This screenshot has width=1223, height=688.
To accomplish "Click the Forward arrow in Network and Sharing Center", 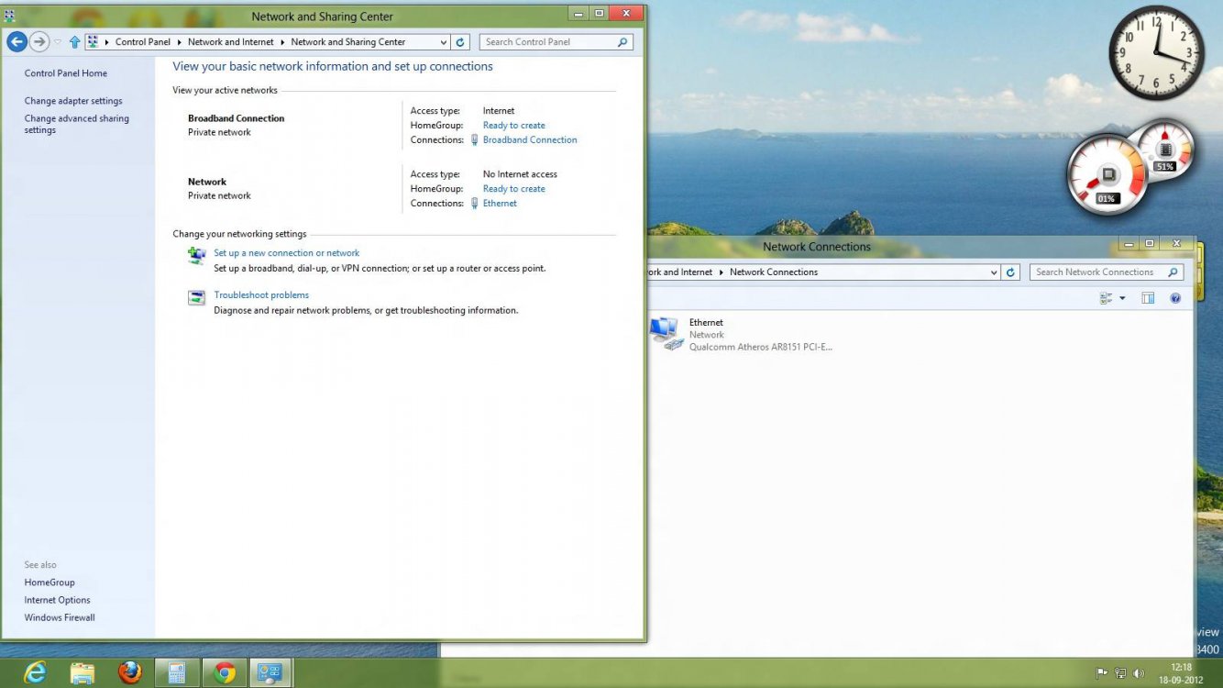I will [39, 41].
